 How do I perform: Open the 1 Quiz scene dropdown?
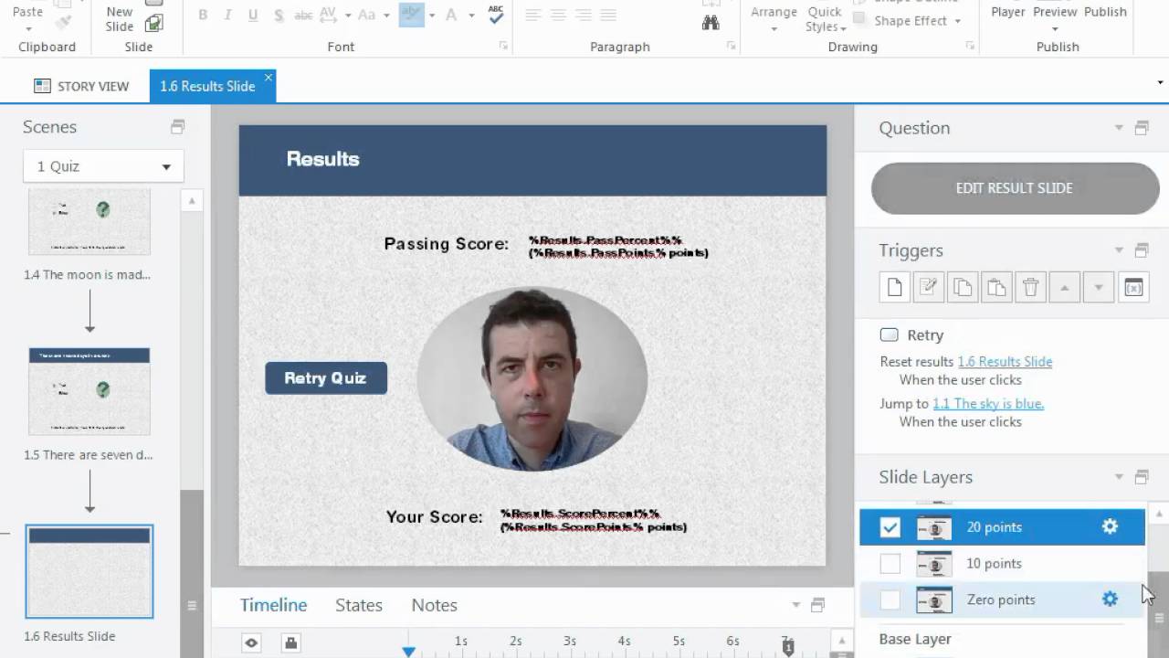click(x=103, y=166)
